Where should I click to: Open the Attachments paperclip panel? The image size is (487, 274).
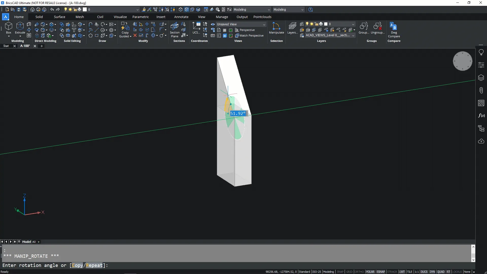(x=481, y=90)
